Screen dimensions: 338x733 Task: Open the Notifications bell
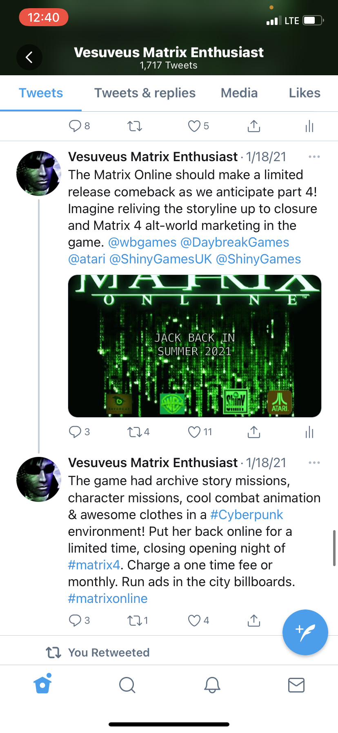(212, 684)
